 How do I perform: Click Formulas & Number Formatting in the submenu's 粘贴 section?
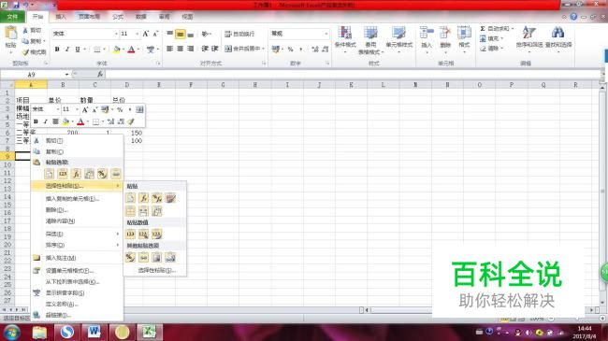(156, 198)
